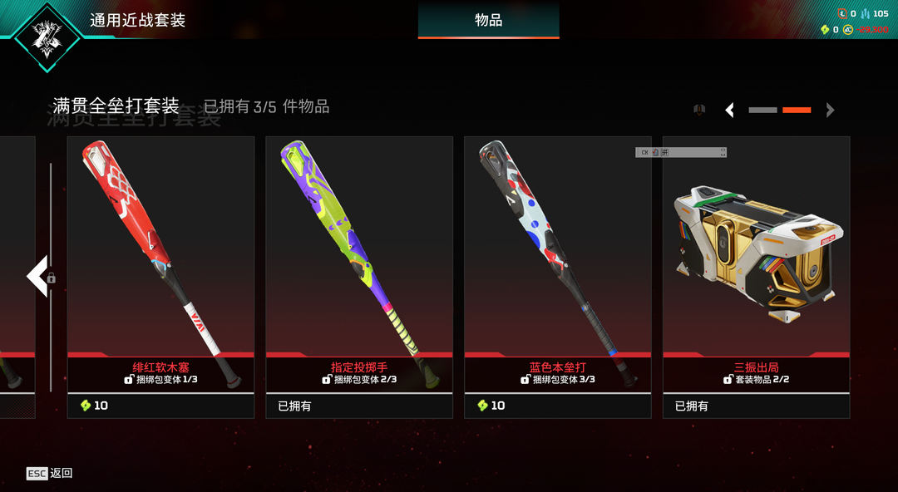This screenshot has height=492, width=898.
Task: Click the large white left arrow with lock
Action: click(x=37, y=277)
